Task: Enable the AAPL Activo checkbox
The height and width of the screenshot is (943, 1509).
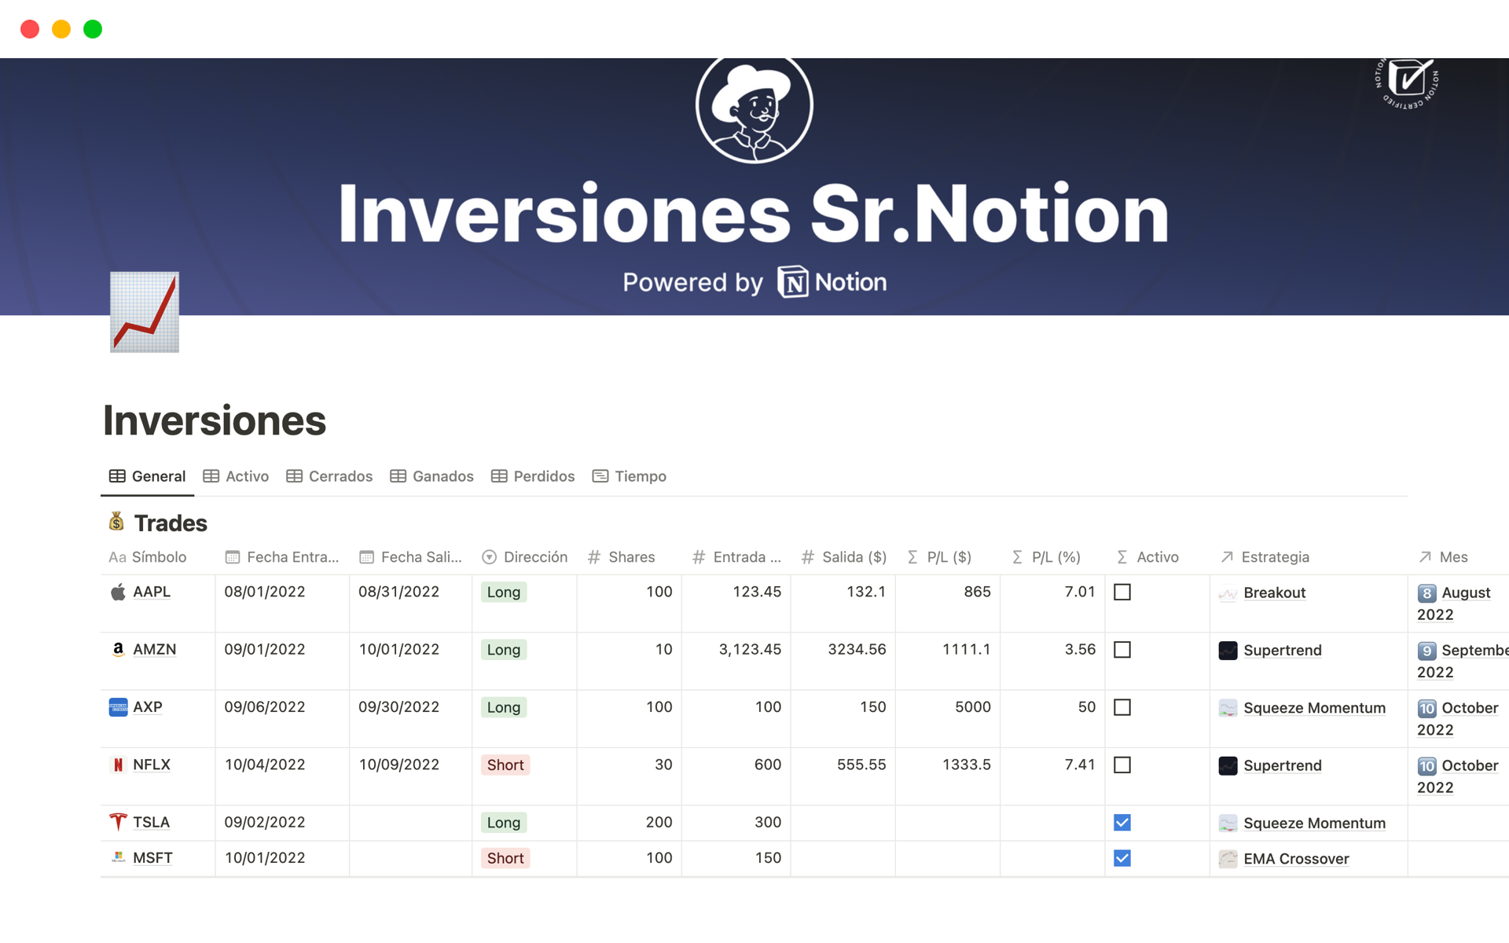Action: [1122, 591]
